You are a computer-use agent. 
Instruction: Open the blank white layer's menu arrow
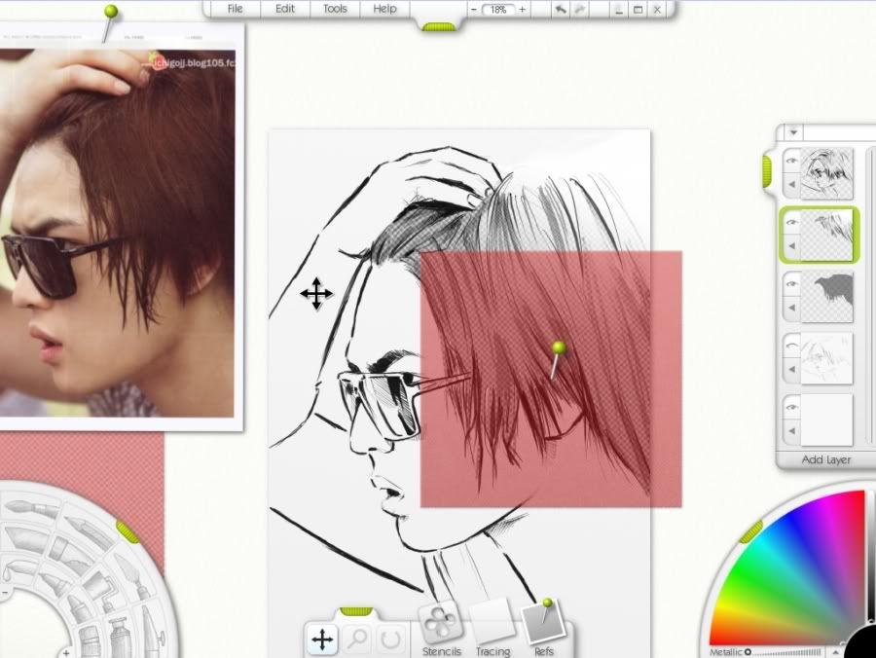791,430
